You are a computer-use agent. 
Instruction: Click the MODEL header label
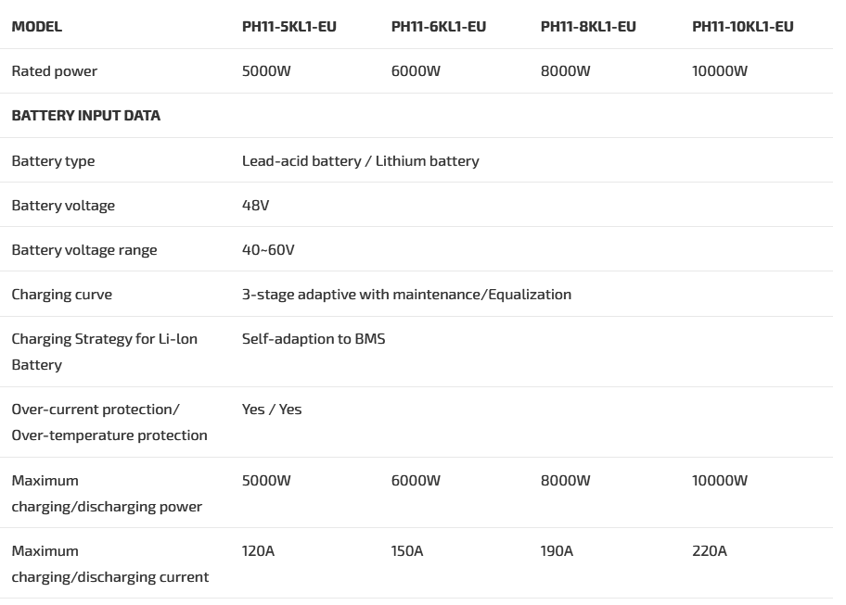[x=37, y=27]
